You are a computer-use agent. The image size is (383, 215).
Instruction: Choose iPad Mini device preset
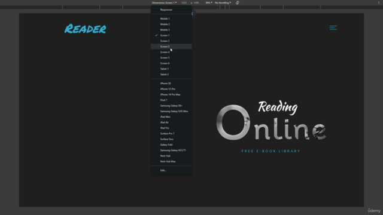[x=171, y=117]
